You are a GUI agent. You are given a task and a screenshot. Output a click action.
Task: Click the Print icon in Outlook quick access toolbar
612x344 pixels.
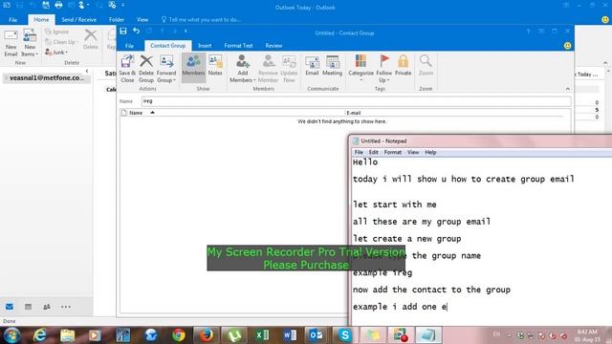click(x=58, y=5)
